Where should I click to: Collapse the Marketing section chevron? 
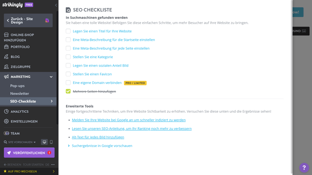(51, 77)
